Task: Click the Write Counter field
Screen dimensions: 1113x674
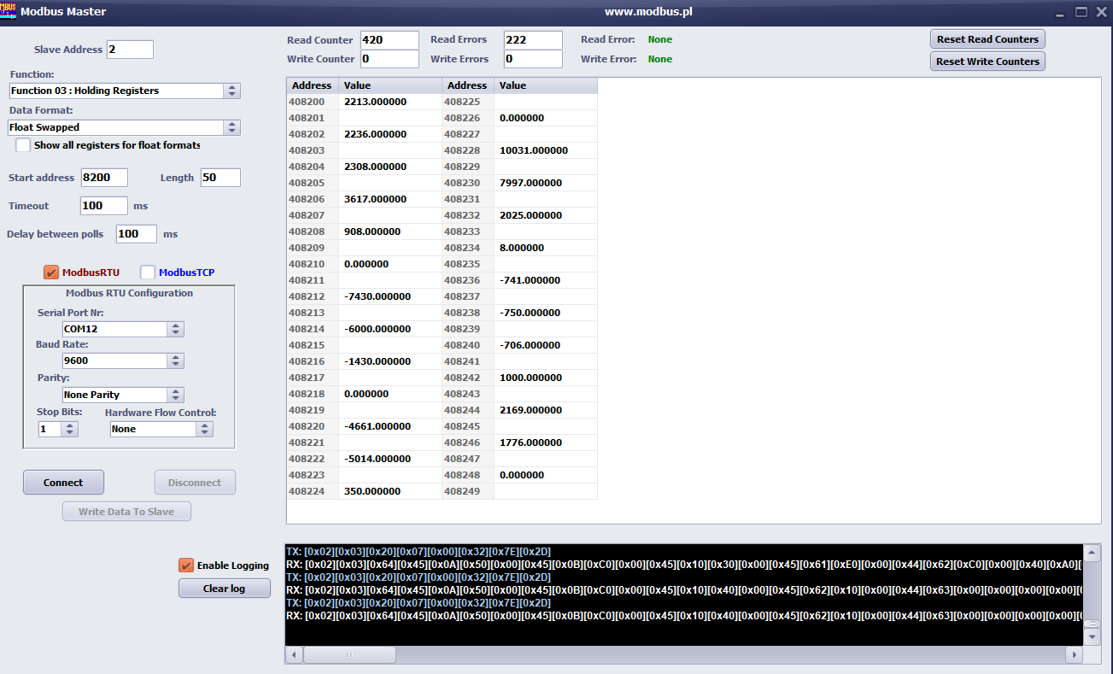Action: [390, 59]
